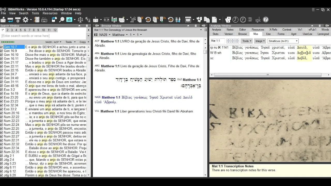
Task: Switch to the Stats tab
Action: (x=215, y=34)
